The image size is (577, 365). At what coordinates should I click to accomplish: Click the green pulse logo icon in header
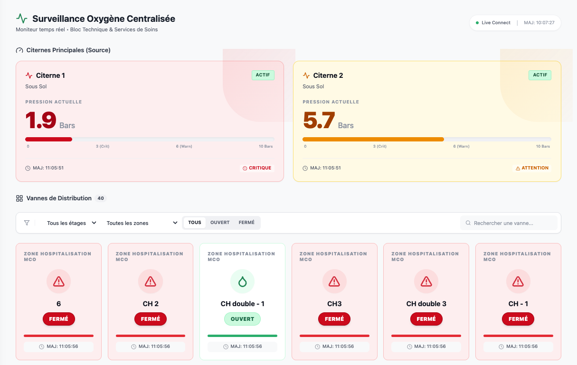[22, 19]
